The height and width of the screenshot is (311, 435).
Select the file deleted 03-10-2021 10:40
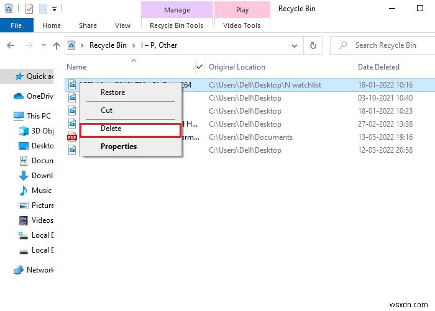(250, 98)
